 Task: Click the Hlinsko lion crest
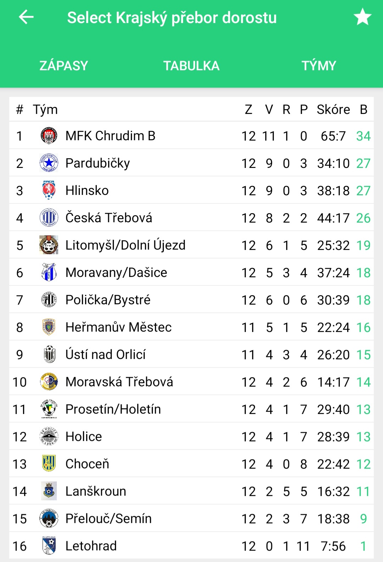(49, 190)
